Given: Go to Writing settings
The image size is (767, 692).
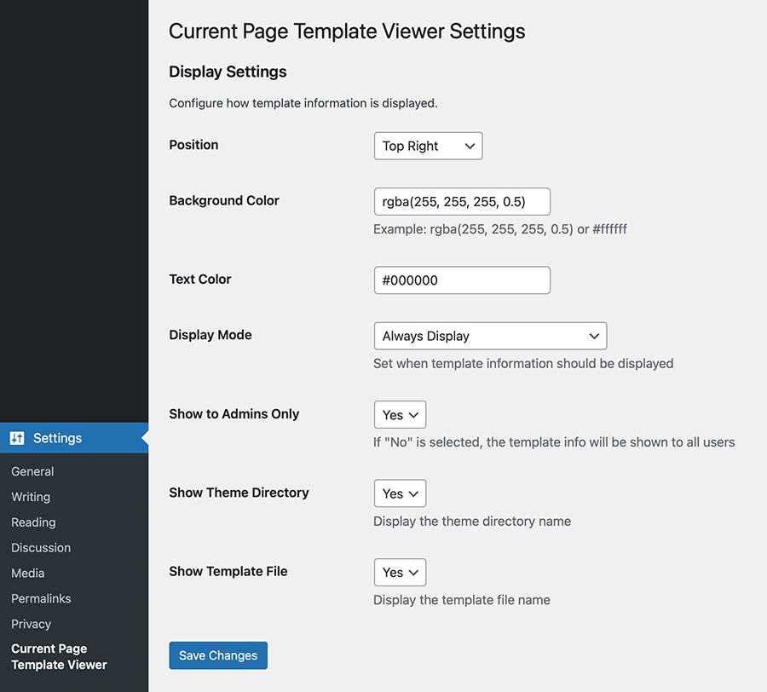Looking at the screenshot, I should 31,497.
